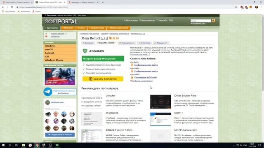Open the Авиабилеты bookmark
This screenshot has height=148, width=264.
pyautogui.click(x=24, y=12)
